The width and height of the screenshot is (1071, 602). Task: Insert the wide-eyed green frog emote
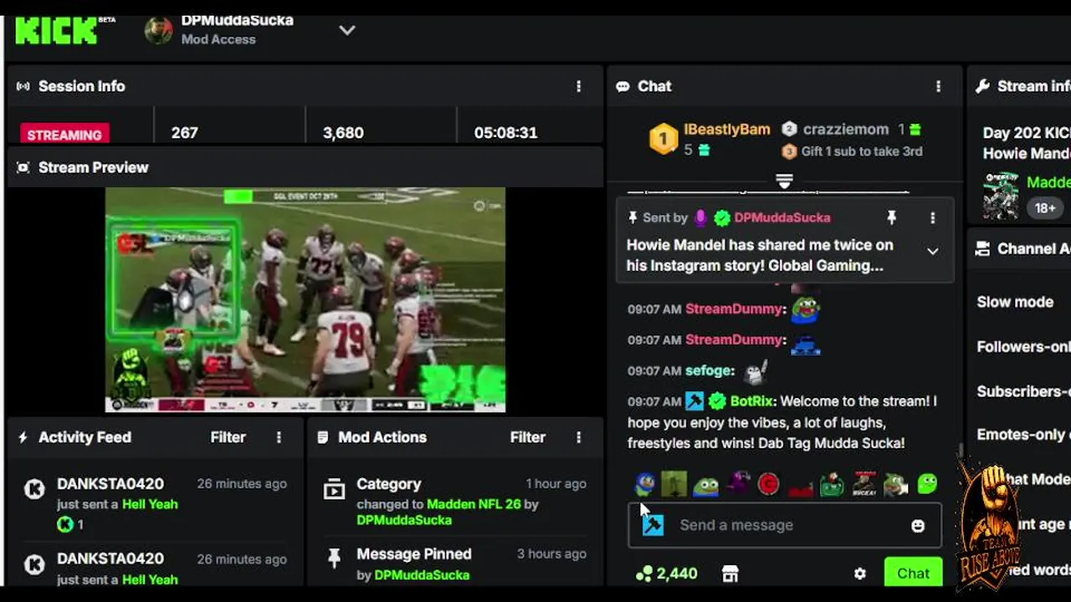pyautogui.click(x=705, y=485)
